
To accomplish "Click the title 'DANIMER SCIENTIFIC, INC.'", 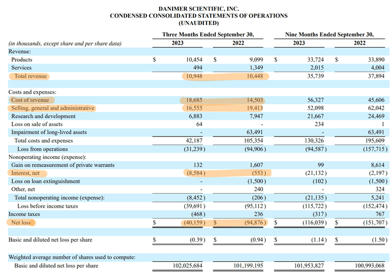I will point(198,9).
